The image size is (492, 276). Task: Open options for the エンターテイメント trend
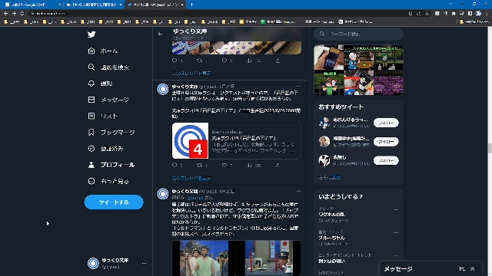pyautogui.click(x=396, y=255)
